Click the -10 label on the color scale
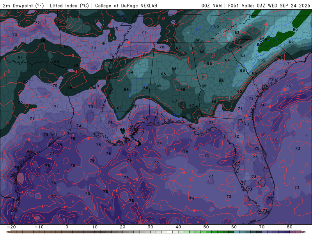This screenshot has height=234, width=312. pos(39,227)
